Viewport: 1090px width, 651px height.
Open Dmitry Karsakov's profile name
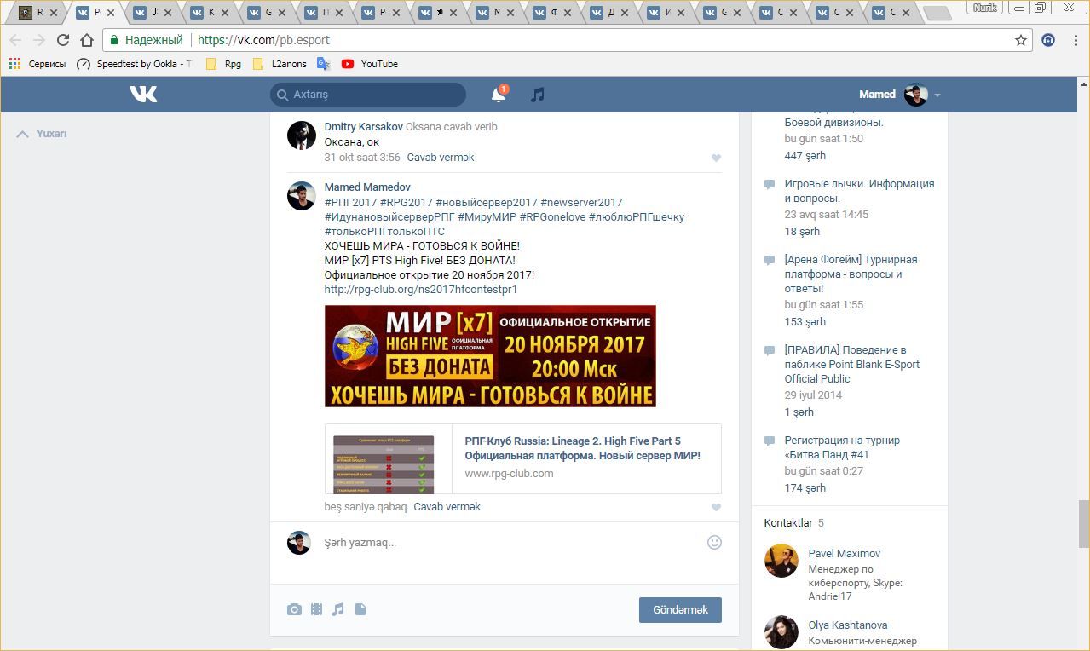point(364,127)
